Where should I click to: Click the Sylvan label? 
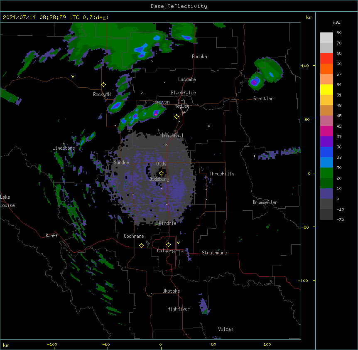[162, 102]
